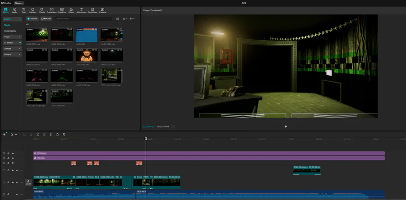Open the Effects panel

coord(42,10)
